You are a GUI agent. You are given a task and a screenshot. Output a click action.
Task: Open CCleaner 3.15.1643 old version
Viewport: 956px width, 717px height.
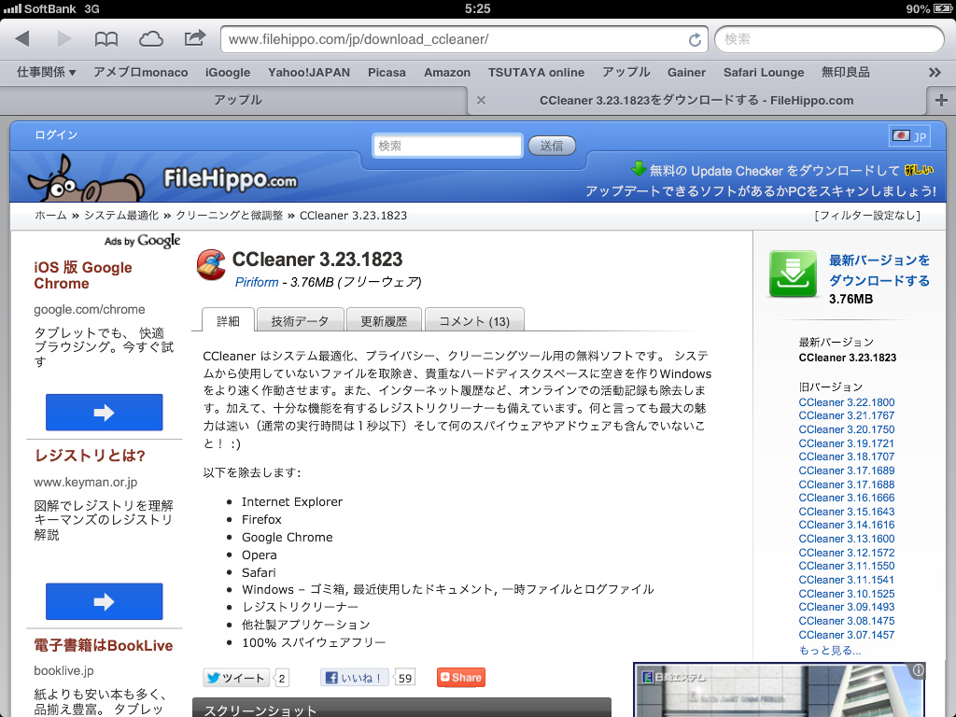(x=847, y=512)
